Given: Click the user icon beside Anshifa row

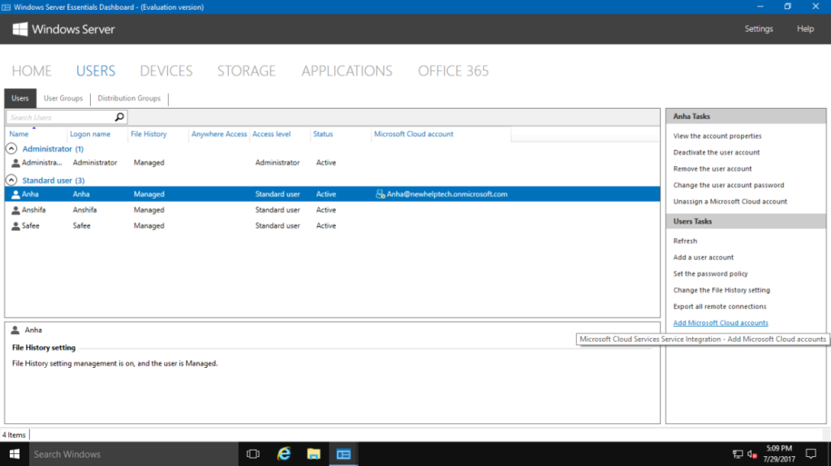Looking at the screenshot, I should click(15, 210).
